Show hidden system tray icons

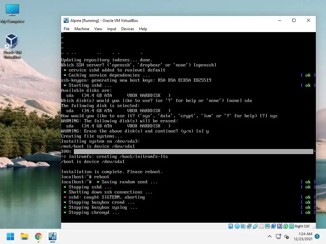tap(269, 236)
